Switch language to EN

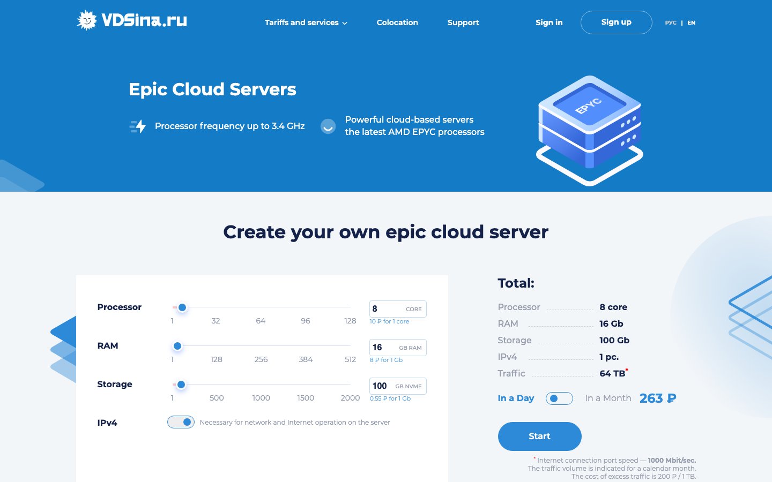coord(692,23)
